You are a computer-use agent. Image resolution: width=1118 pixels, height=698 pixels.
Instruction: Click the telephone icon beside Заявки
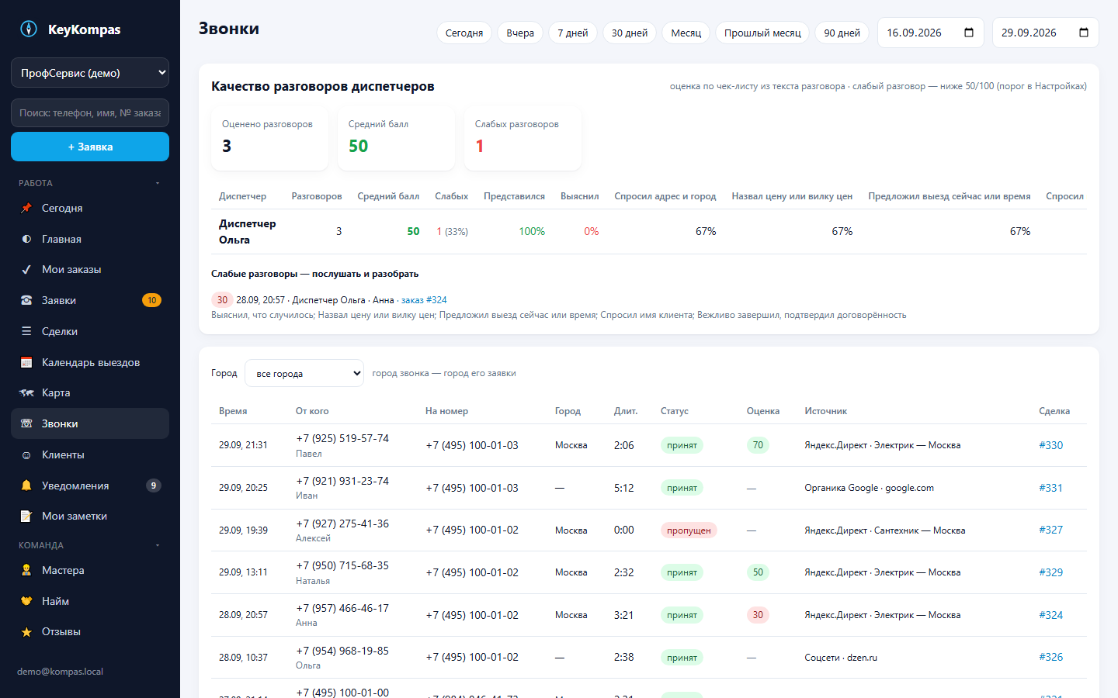point(26,300)
